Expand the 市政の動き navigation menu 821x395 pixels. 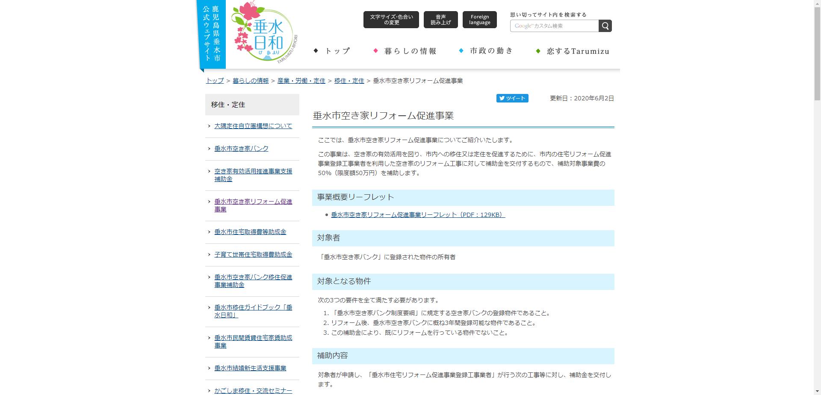tap(490, 51)
